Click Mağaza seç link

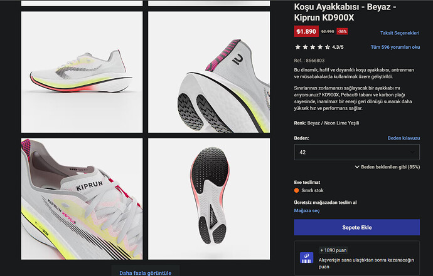[x=307, y=211]
